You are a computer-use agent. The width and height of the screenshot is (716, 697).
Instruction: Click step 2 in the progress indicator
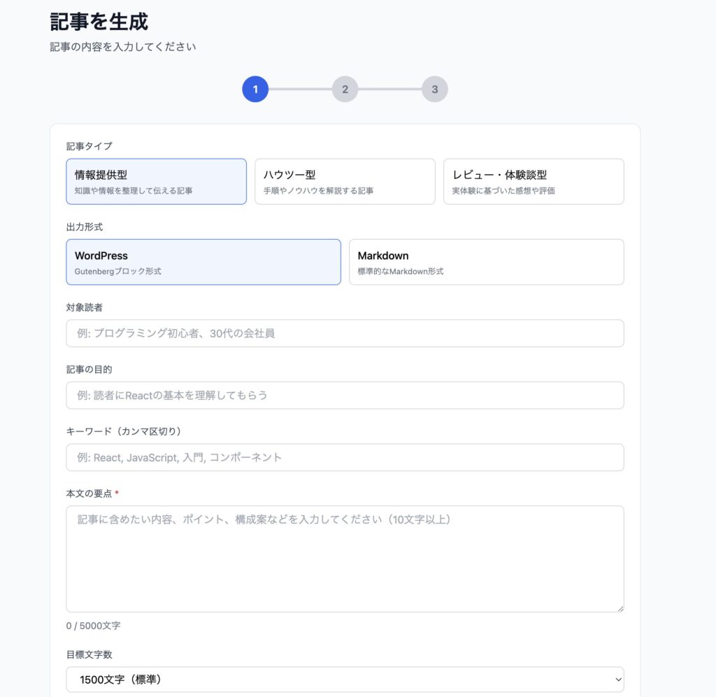tap(345, 89)
